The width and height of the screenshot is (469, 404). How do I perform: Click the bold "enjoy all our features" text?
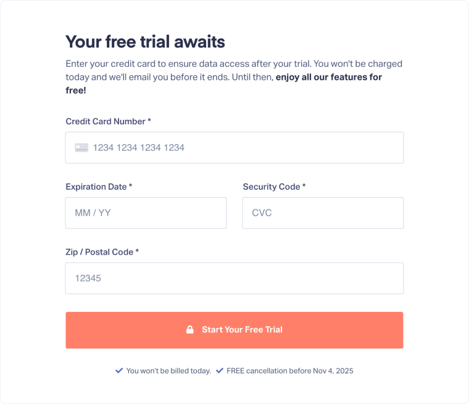click(328, 77)
